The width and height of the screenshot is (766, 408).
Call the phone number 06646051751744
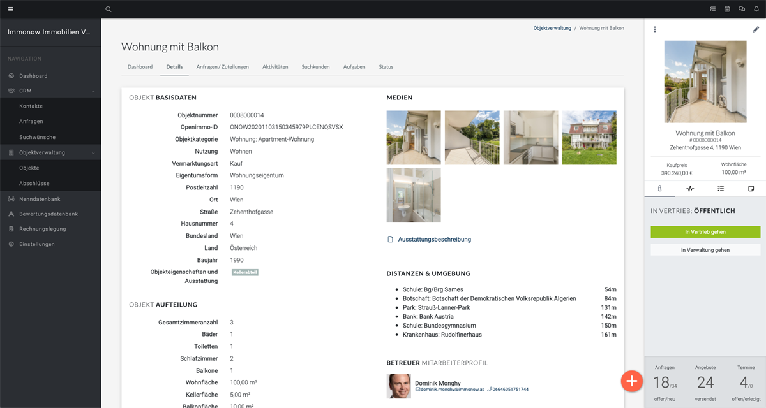pos(511,389)
